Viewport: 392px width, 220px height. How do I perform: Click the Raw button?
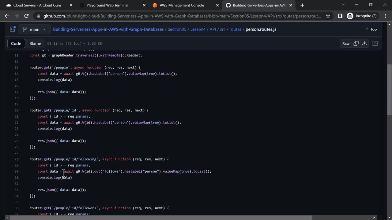346,43
